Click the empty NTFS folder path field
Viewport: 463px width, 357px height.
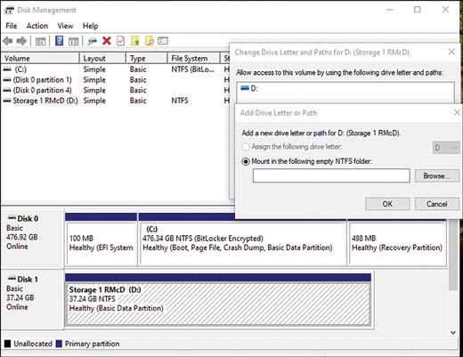[x=331, y=175]
